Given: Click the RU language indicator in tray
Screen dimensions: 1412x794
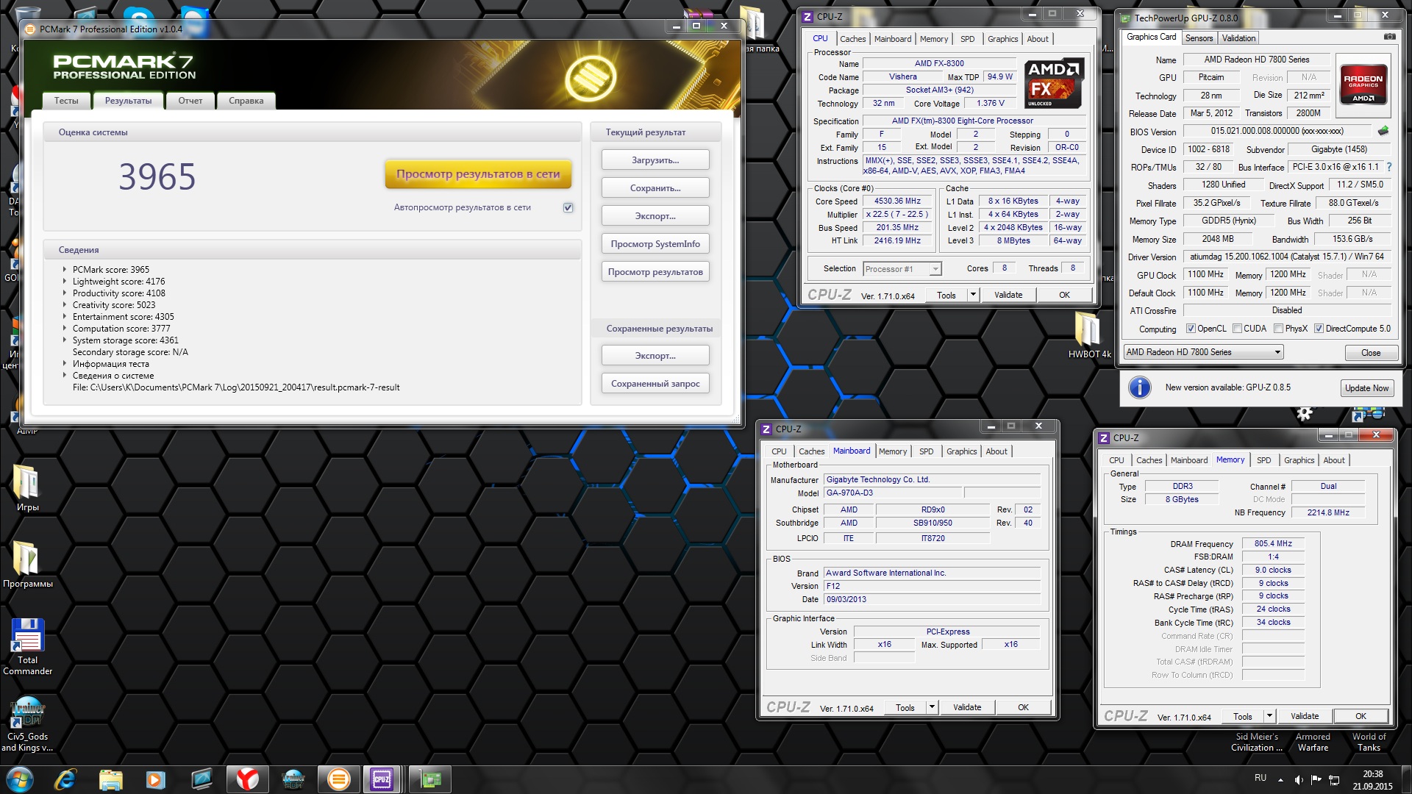Looking at the screenshot, I should point(1261,778).
